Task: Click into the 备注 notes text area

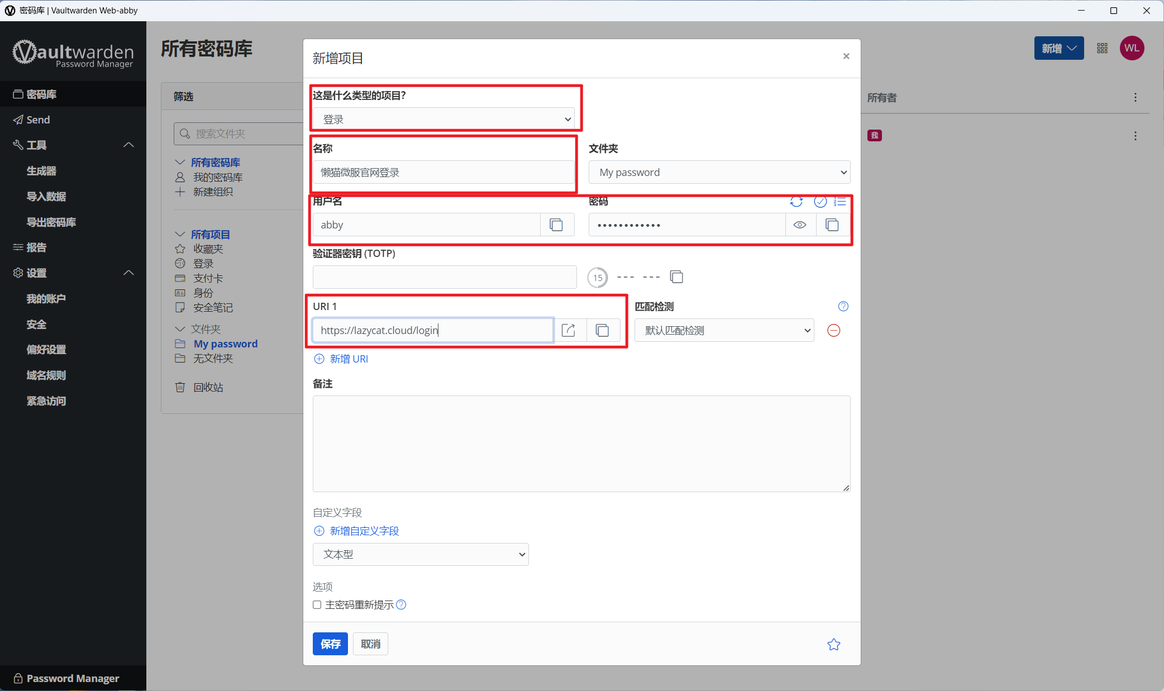Action: (581, 444)
